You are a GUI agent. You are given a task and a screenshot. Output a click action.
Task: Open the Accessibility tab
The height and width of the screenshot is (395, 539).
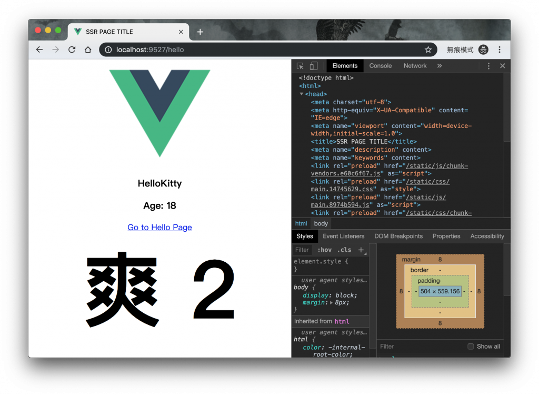(487, 236)
